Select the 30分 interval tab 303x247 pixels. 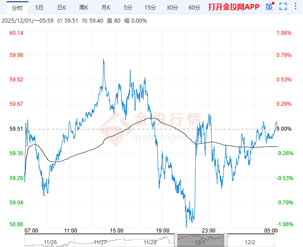172,8
